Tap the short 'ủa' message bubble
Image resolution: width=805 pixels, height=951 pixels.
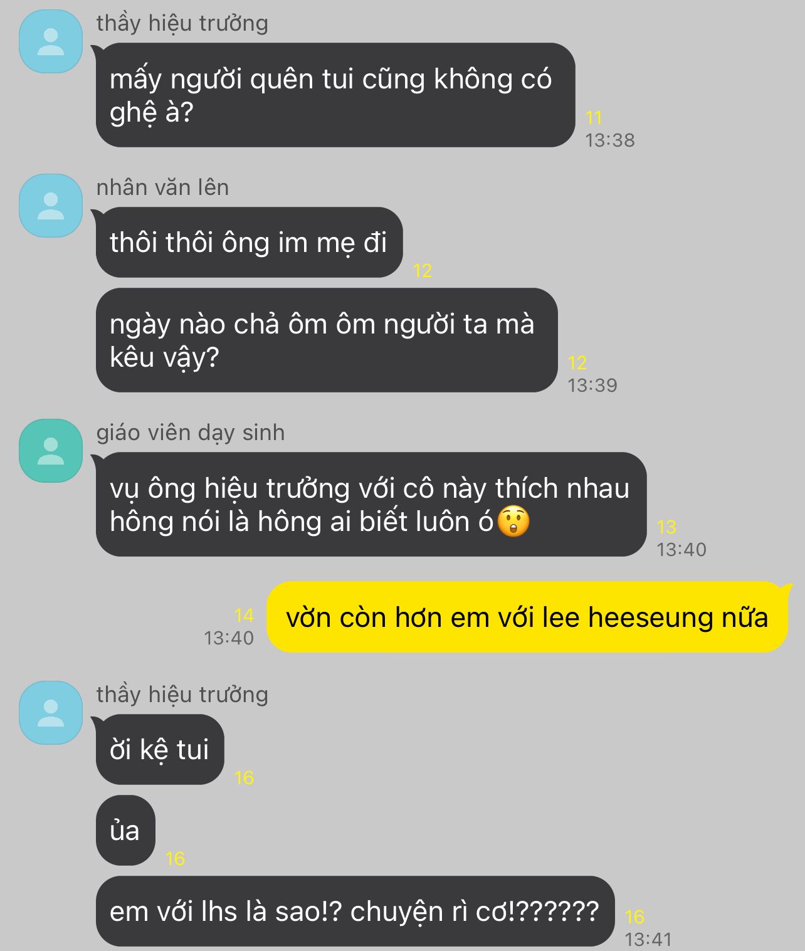pos(125,831)
